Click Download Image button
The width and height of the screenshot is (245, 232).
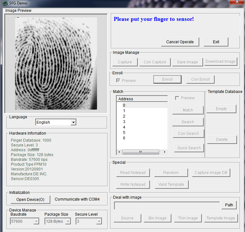[x=221, y=62]
